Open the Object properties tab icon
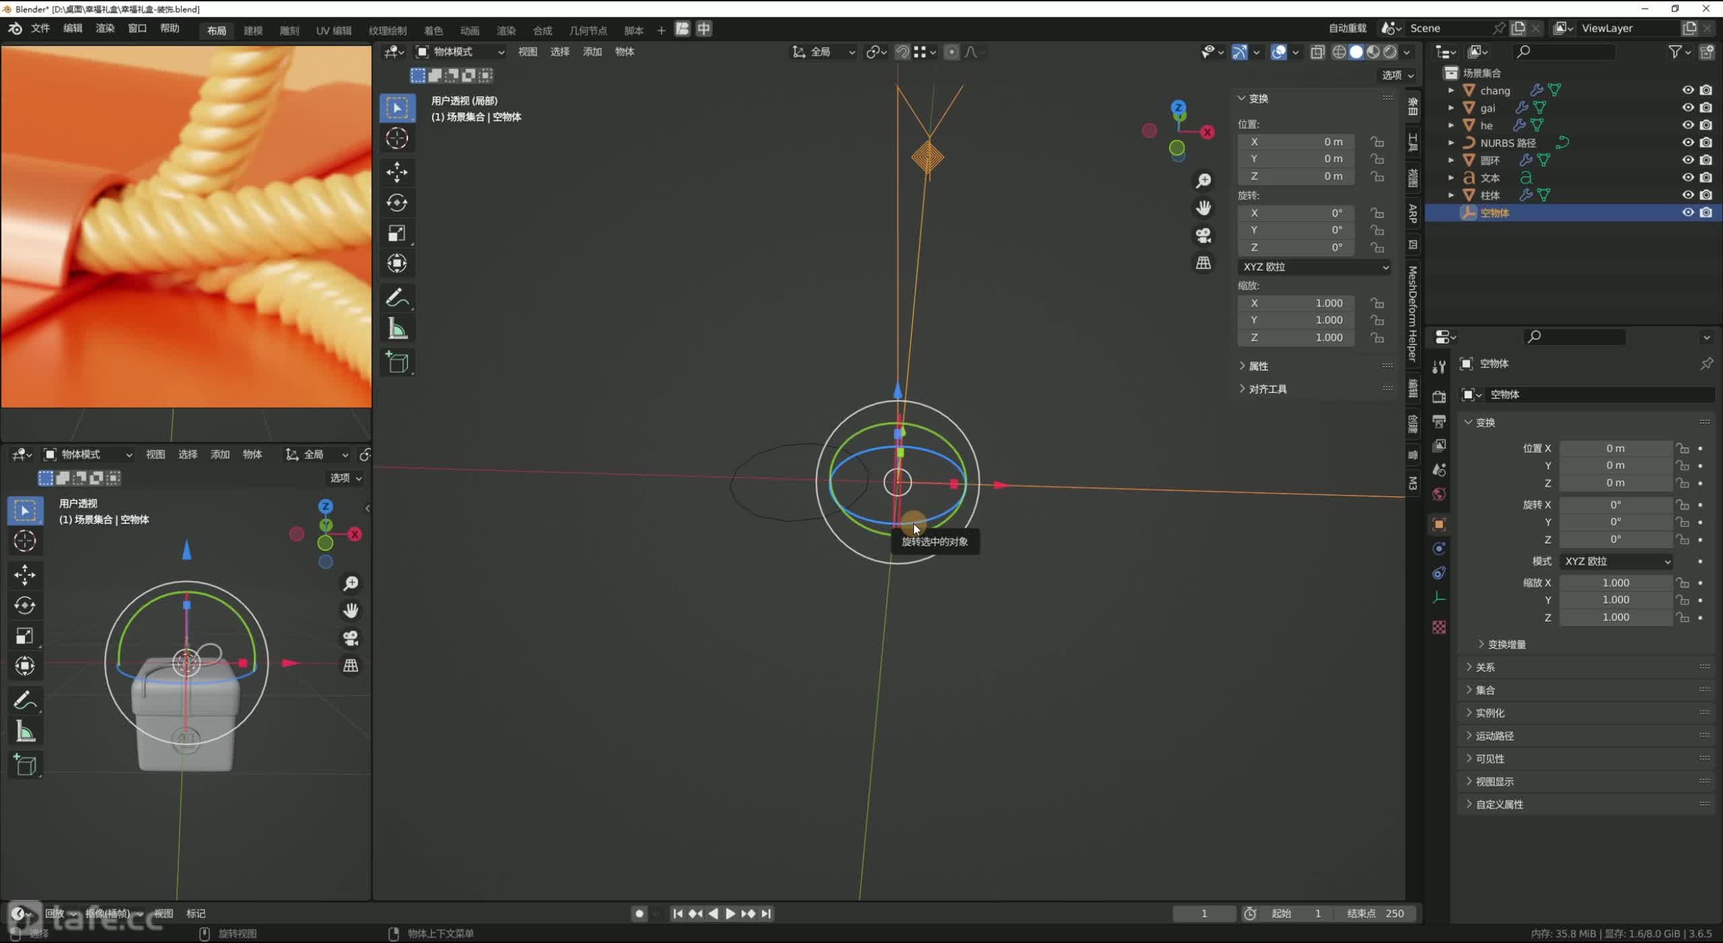The image size is (1723, 943). [x=1439, y=524]
